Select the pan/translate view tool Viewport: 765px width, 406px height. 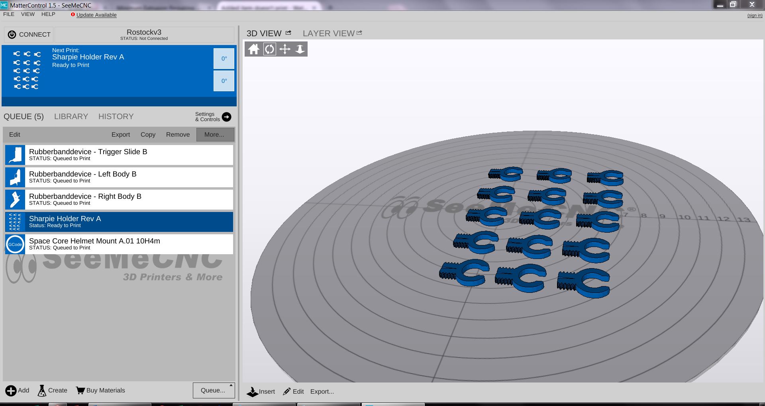pos(284,49)
